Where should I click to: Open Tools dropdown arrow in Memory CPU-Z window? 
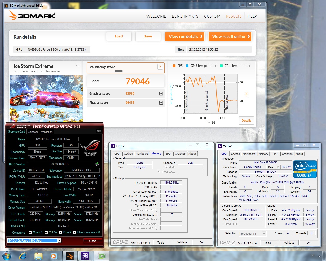click(170, 242)
